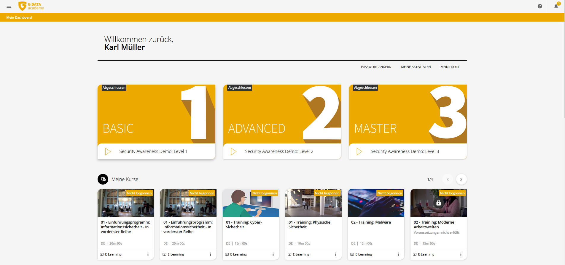Click the Meine Kurse section icon

(x=103, y=179)
